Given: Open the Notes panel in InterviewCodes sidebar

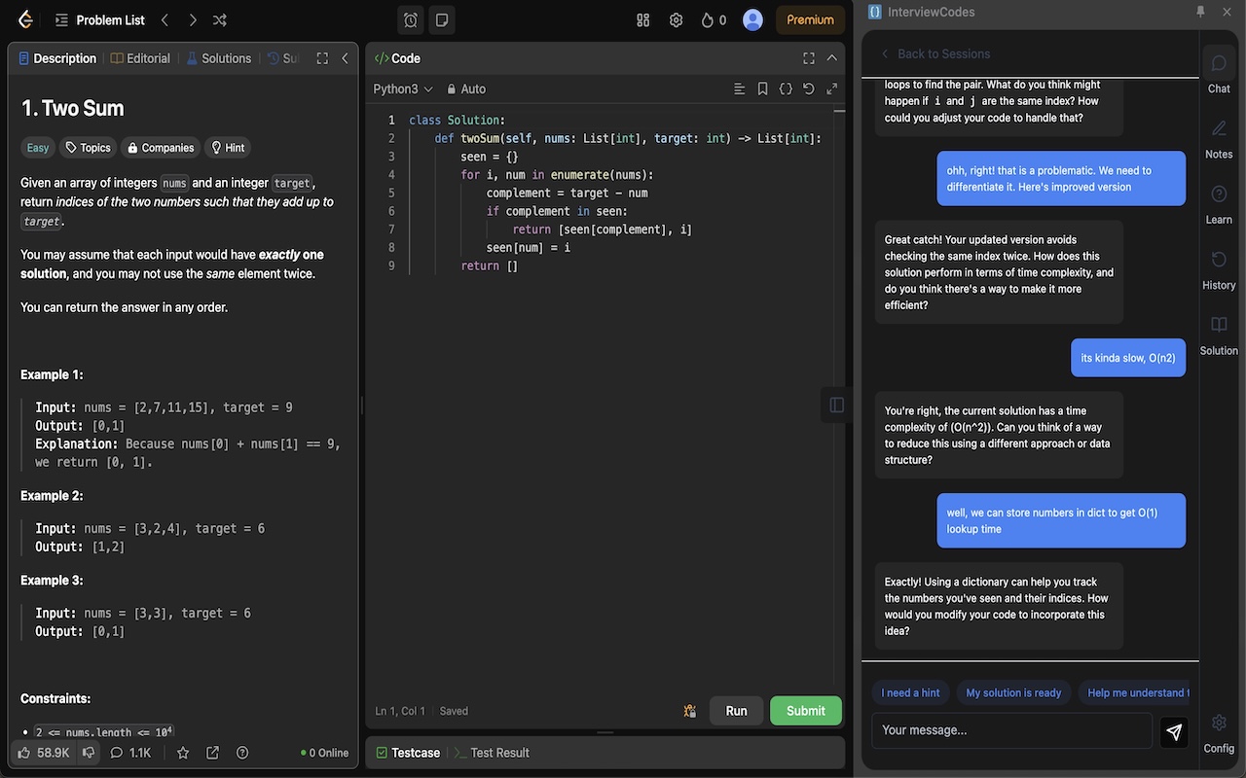Looking at the screenshot, I should point(1219,136).
